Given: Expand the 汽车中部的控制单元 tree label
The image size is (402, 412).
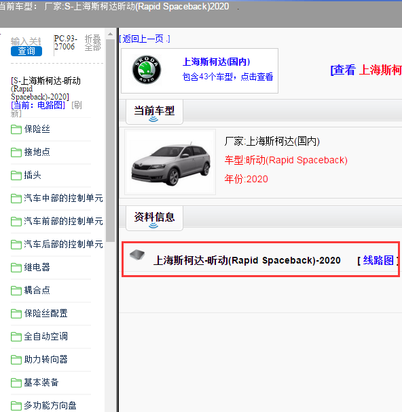Looking at the screenshot, I should pyautogui.click(x=63, y=198).
